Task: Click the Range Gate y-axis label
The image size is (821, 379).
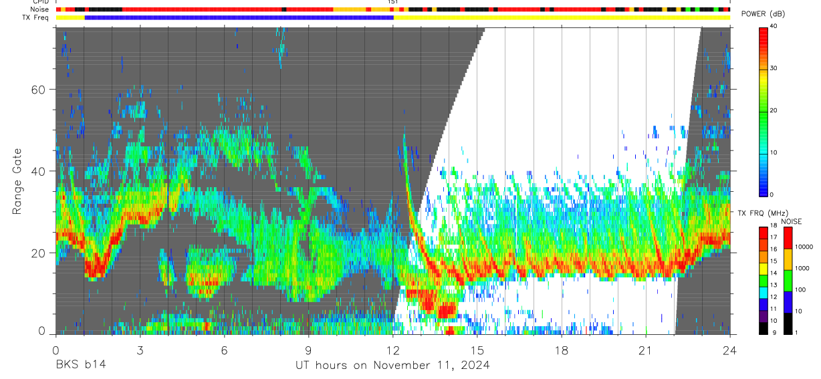Action: click(17, 181)
